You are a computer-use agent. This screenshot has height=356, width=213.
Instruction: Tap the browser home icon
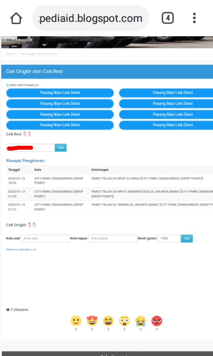pos(16,18)
